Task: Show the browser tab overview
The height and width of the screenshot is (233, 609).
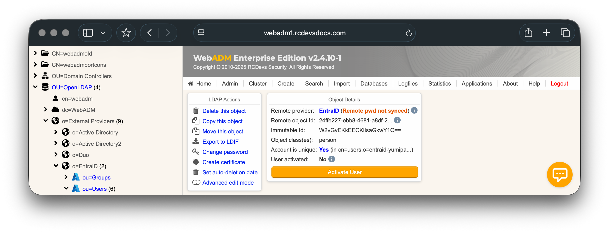Action: click(565, 33)
